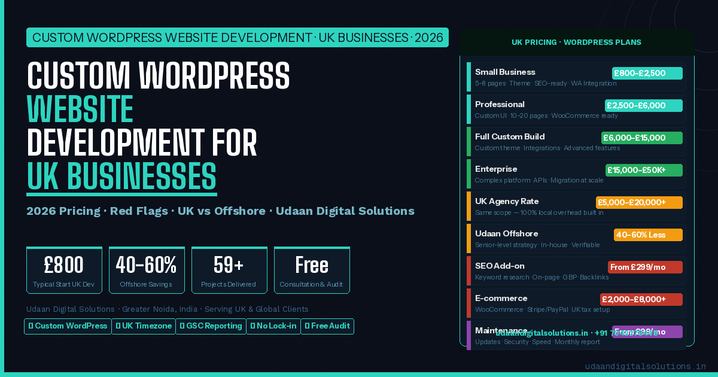718x377 pixels.
Task: Select the "Full Custom Build" plan title
Action: (x=510, y=137)
